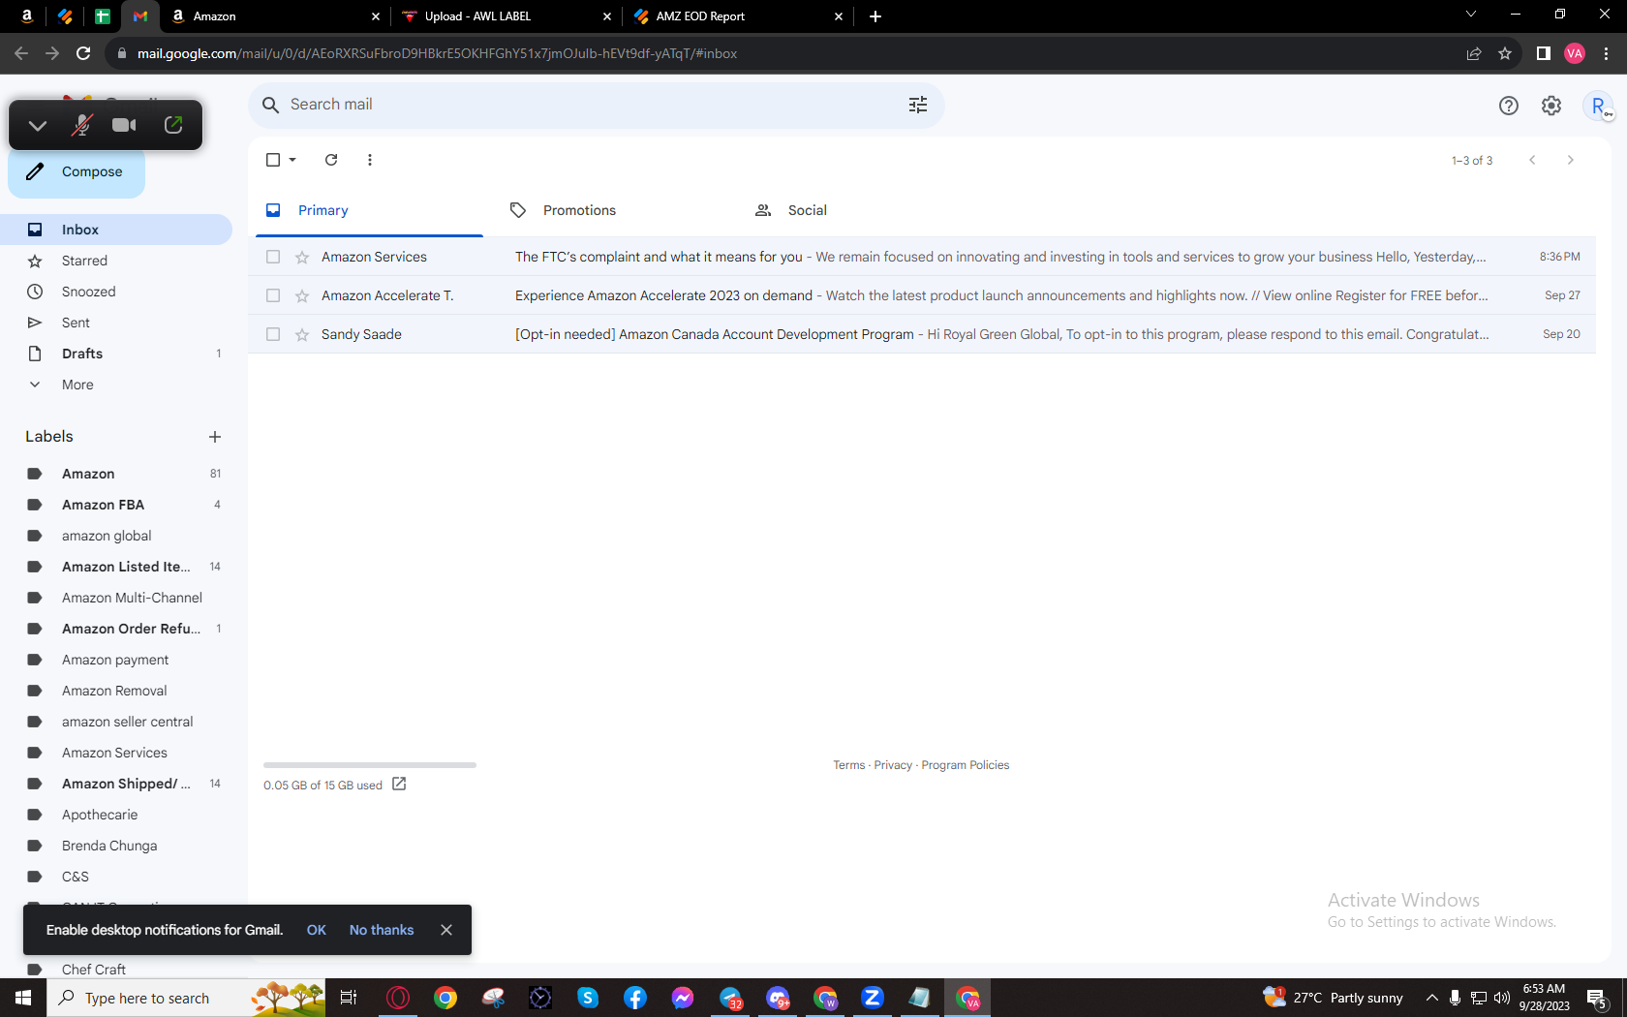Open the Terms link
This screenshot has width=1627, height=1017.
point(849,765)
